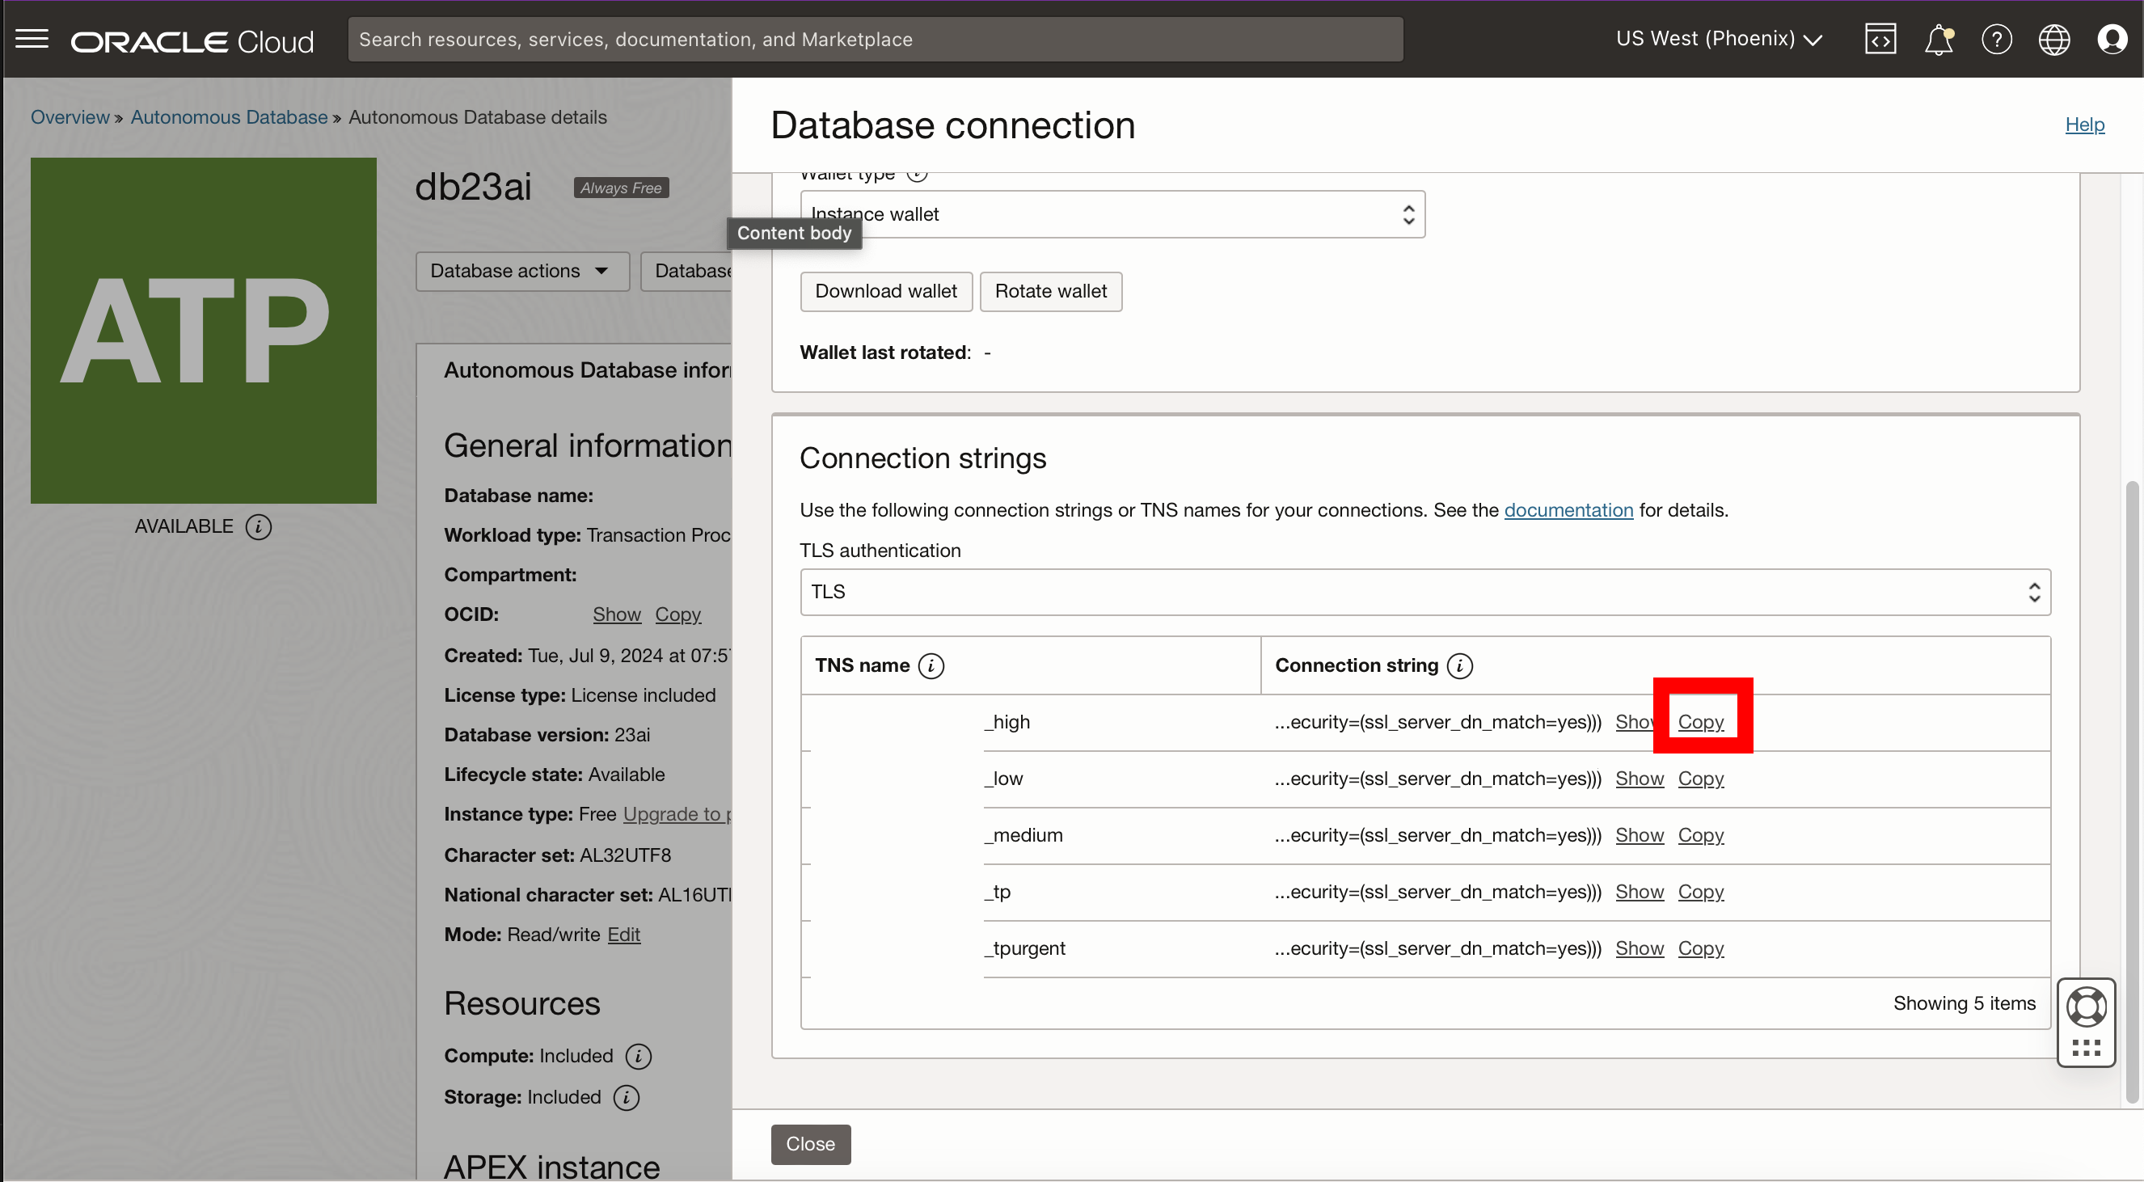The height and width of the screenshot is (1182, 2144).
Task: Select the _tp TNS name cell
Action: pos(1032,893)
